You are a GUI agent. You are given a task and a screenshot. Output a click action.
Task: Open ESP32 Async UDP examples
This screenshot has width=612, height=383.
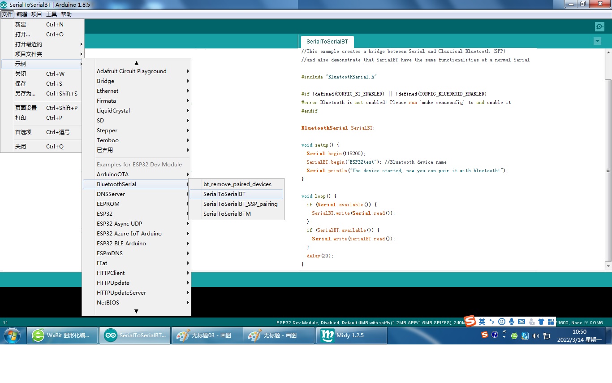tap(137, 224)
